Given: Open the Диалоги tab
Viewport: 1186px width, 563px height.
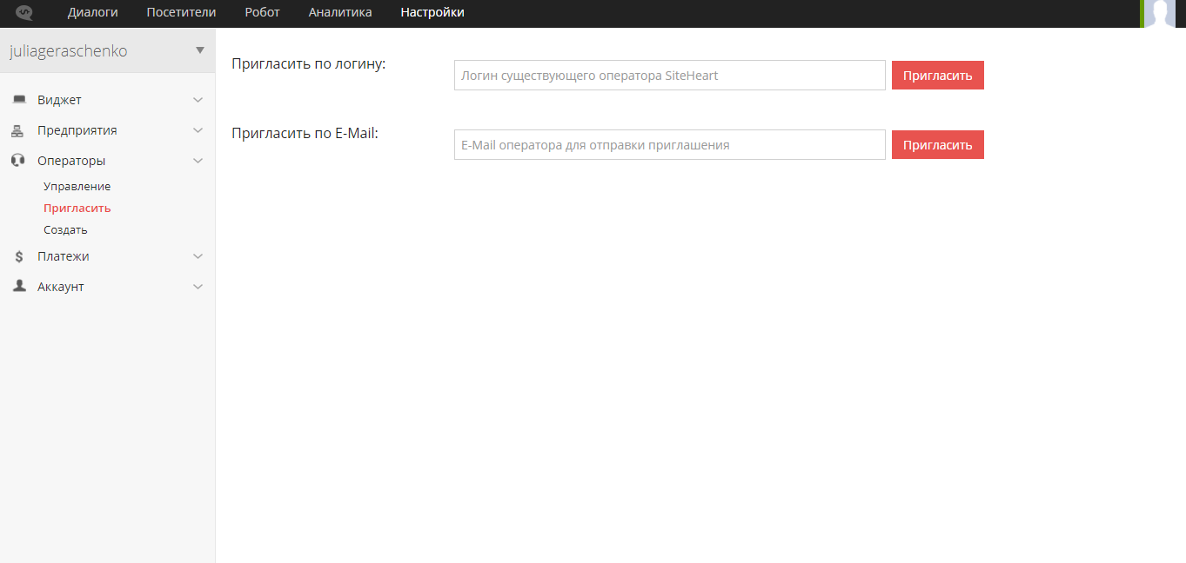Looking at the screenshot, I should coord(93,12).
